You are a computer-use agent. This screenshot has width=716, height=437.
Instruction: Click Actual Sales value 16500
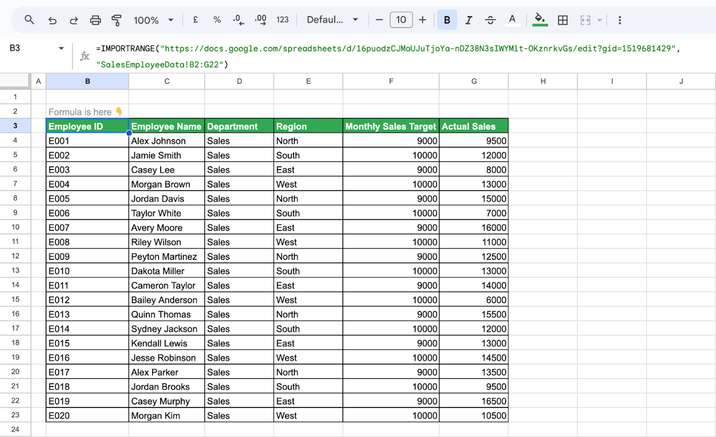click(x=474, y=401)
